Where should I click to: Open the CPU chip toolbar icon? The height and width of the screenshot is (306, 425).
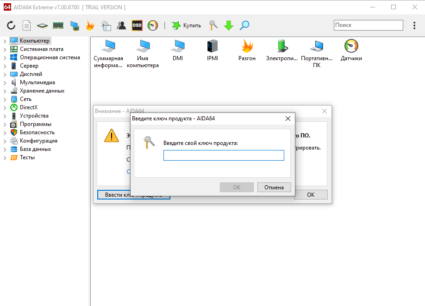[42, 25]
